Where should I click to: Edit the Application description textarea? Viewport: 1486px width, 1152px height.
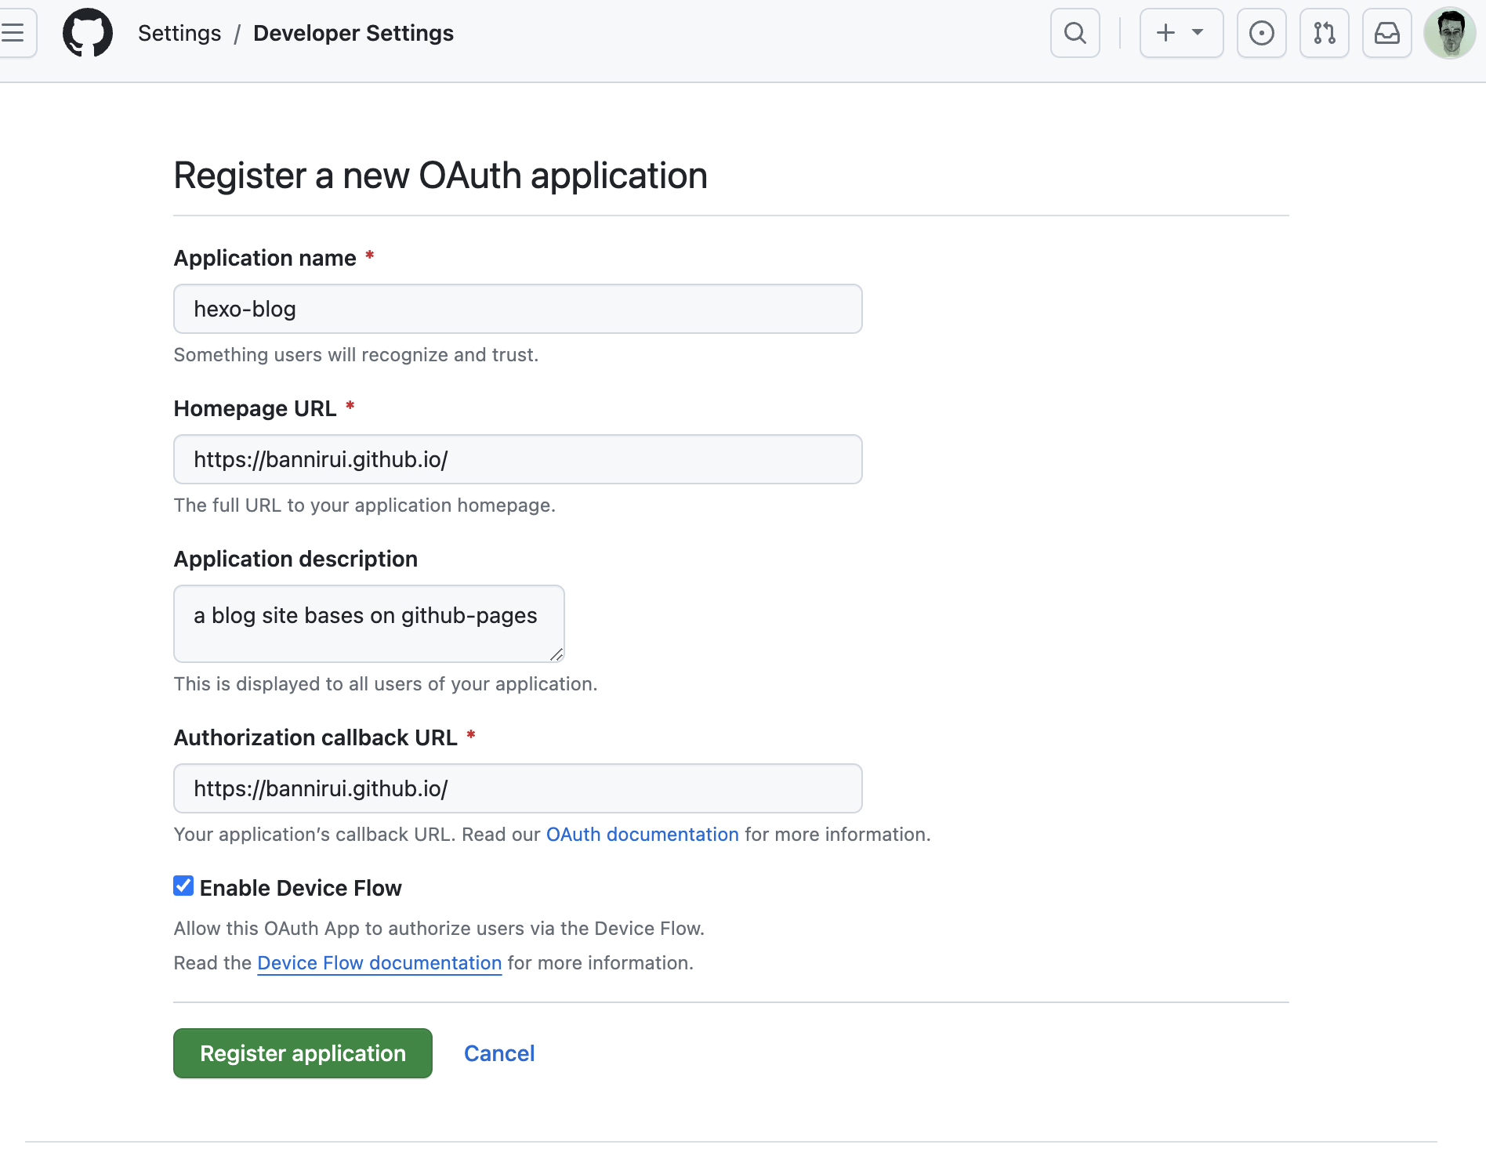click(368, 624)
